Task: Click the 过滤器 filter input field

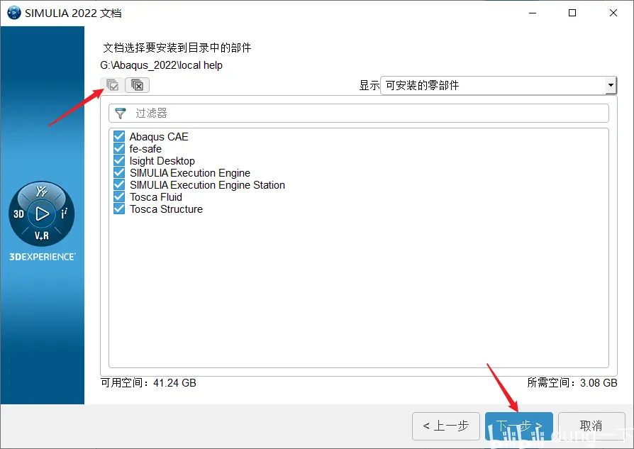Action: [359, 113]
